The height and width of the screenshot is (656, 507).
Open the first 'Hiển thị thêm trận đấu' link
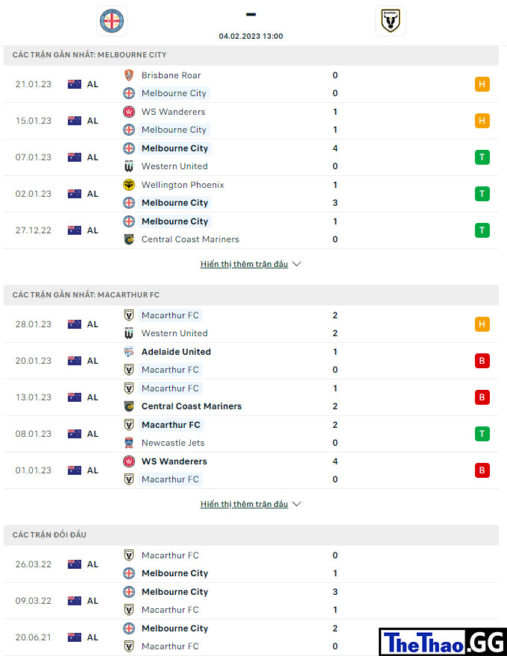[x=245, y=264]
